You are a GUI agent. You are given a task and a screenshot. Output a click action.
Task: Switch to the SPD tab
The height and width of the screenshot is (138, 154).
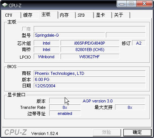click(85, 15)
